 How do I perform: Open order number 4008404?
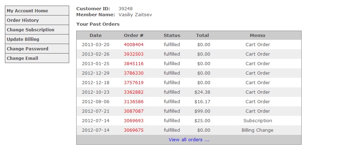134,45
